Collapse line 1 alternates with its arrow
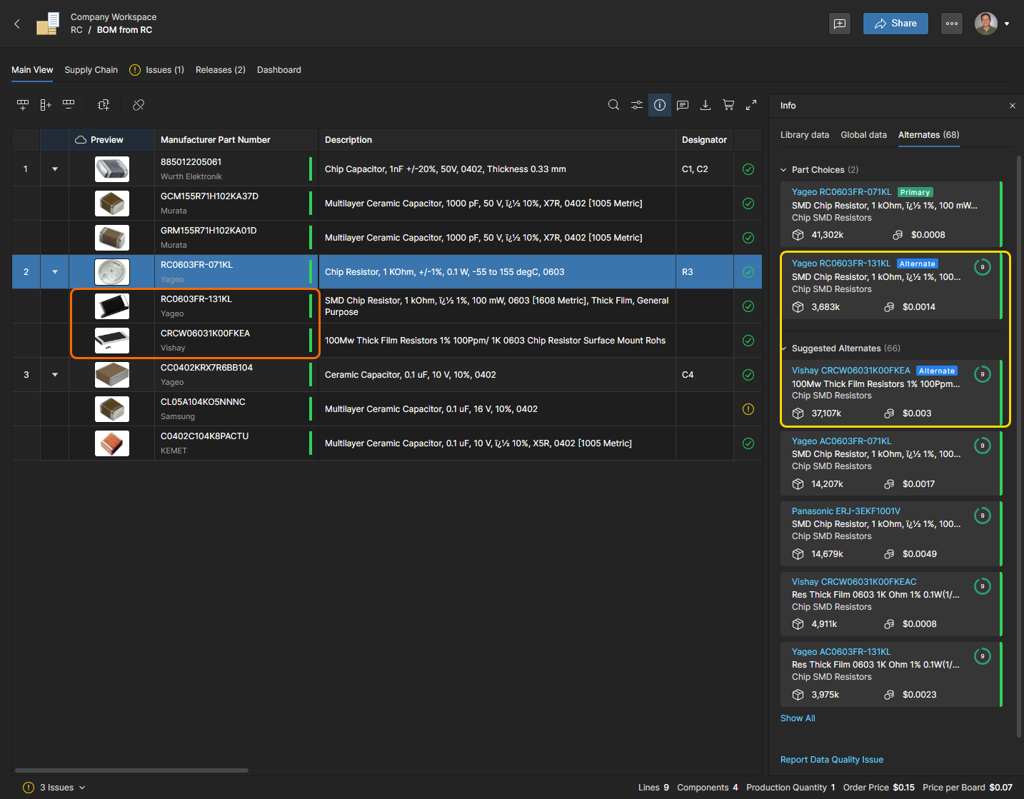 pos(55,169)
